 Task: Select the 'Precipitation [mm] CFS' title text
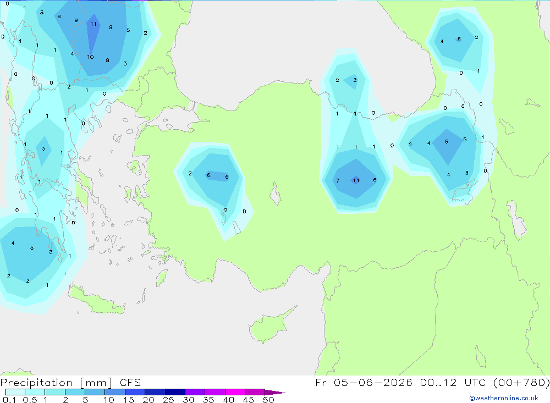point(70,383)
